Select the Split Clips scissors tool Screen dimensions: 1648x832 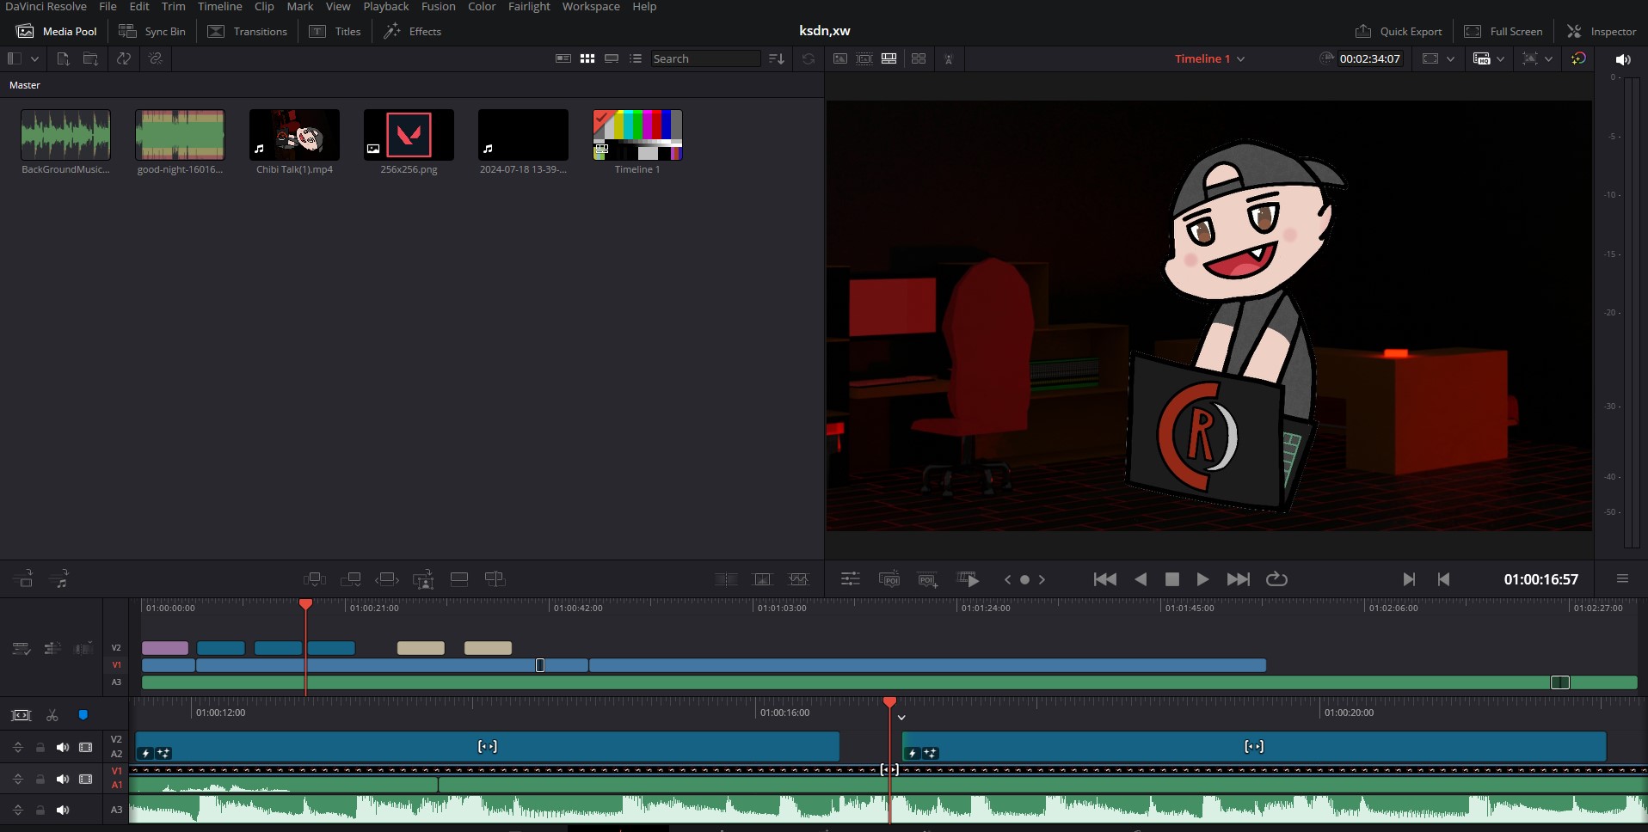click(x=52, y=715)
